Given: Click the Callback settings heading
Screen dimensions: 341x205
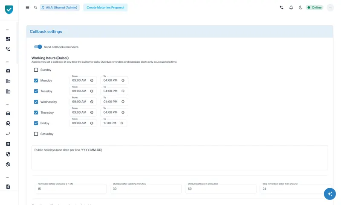Looking at the screenshot, I should click(x=46, y=32).
